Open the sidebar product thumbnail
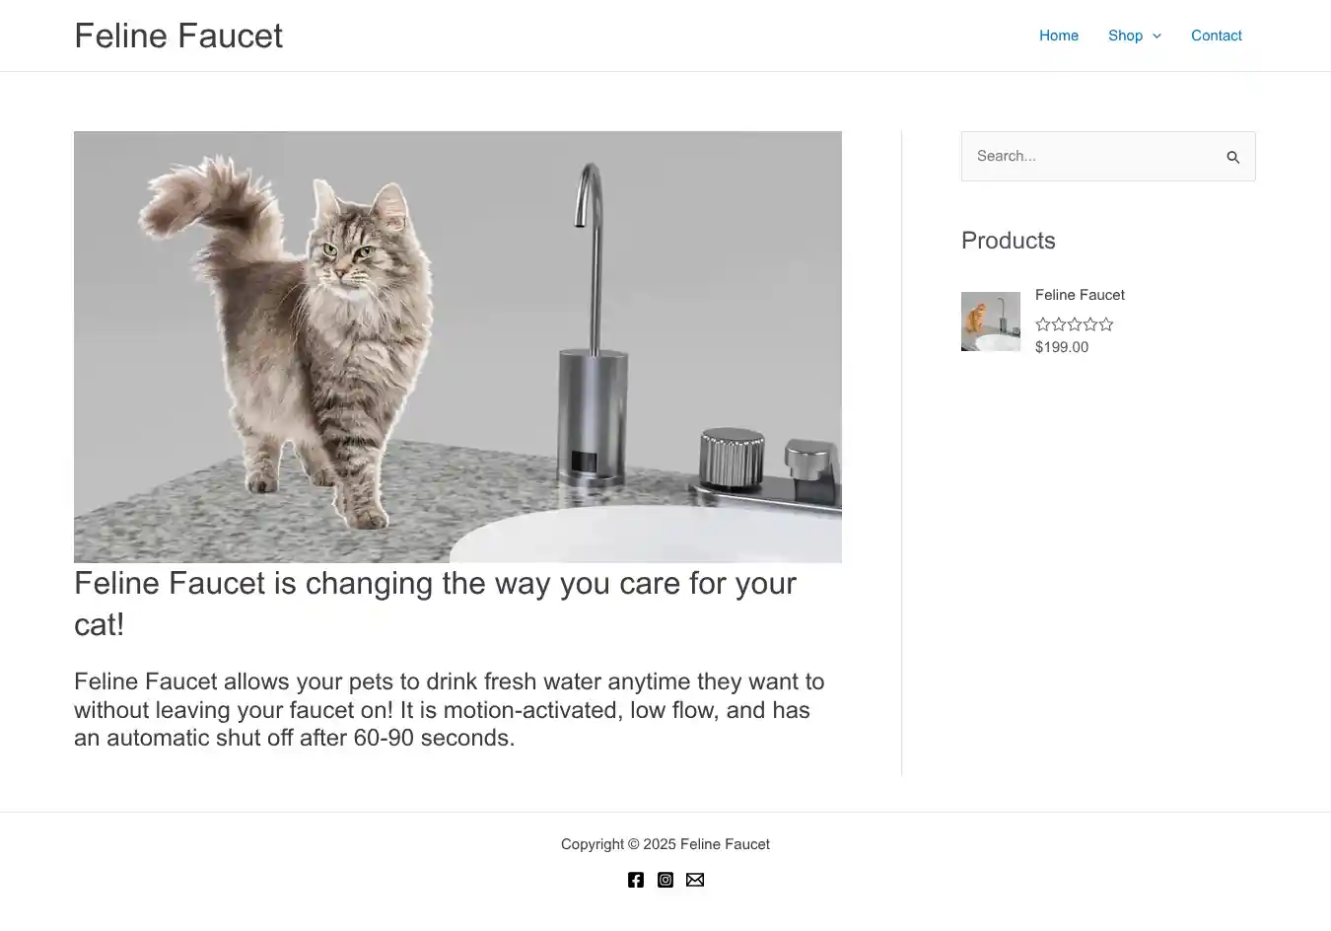 pyautogui.click(x=991, y=322)
